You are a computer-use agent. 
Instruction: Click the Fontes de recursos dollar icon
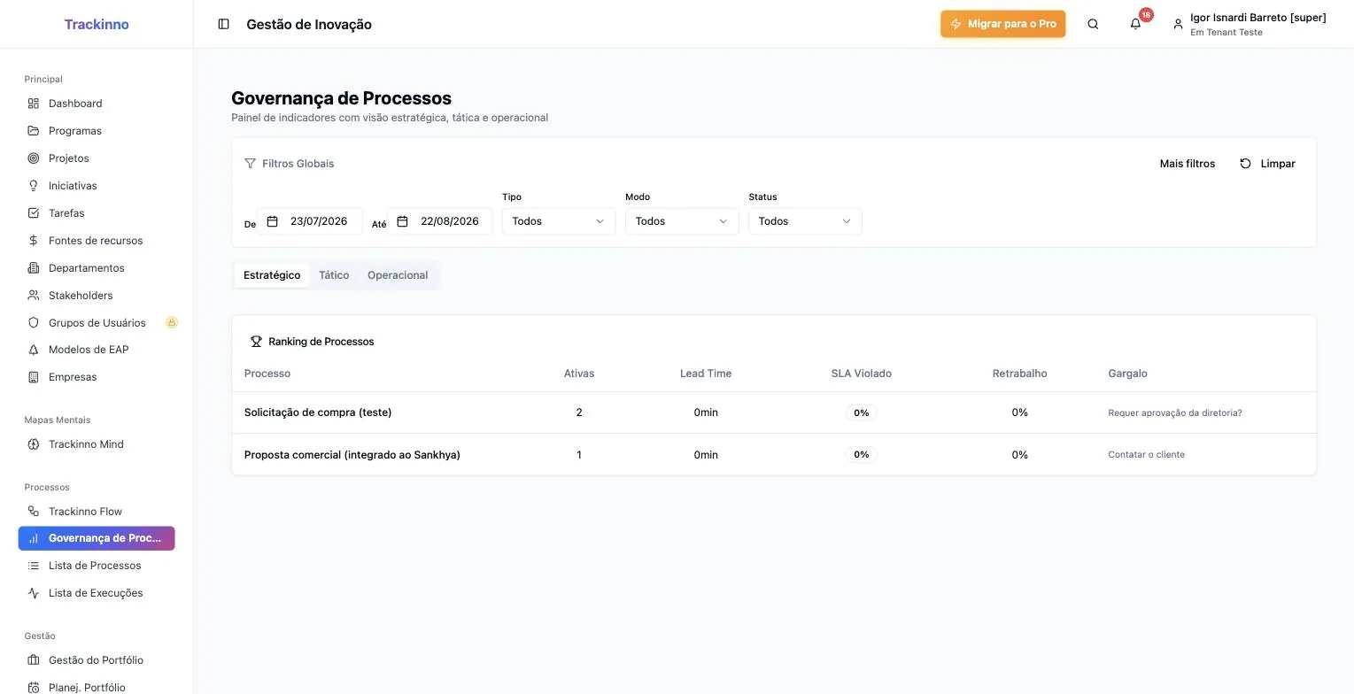(34, 241)
